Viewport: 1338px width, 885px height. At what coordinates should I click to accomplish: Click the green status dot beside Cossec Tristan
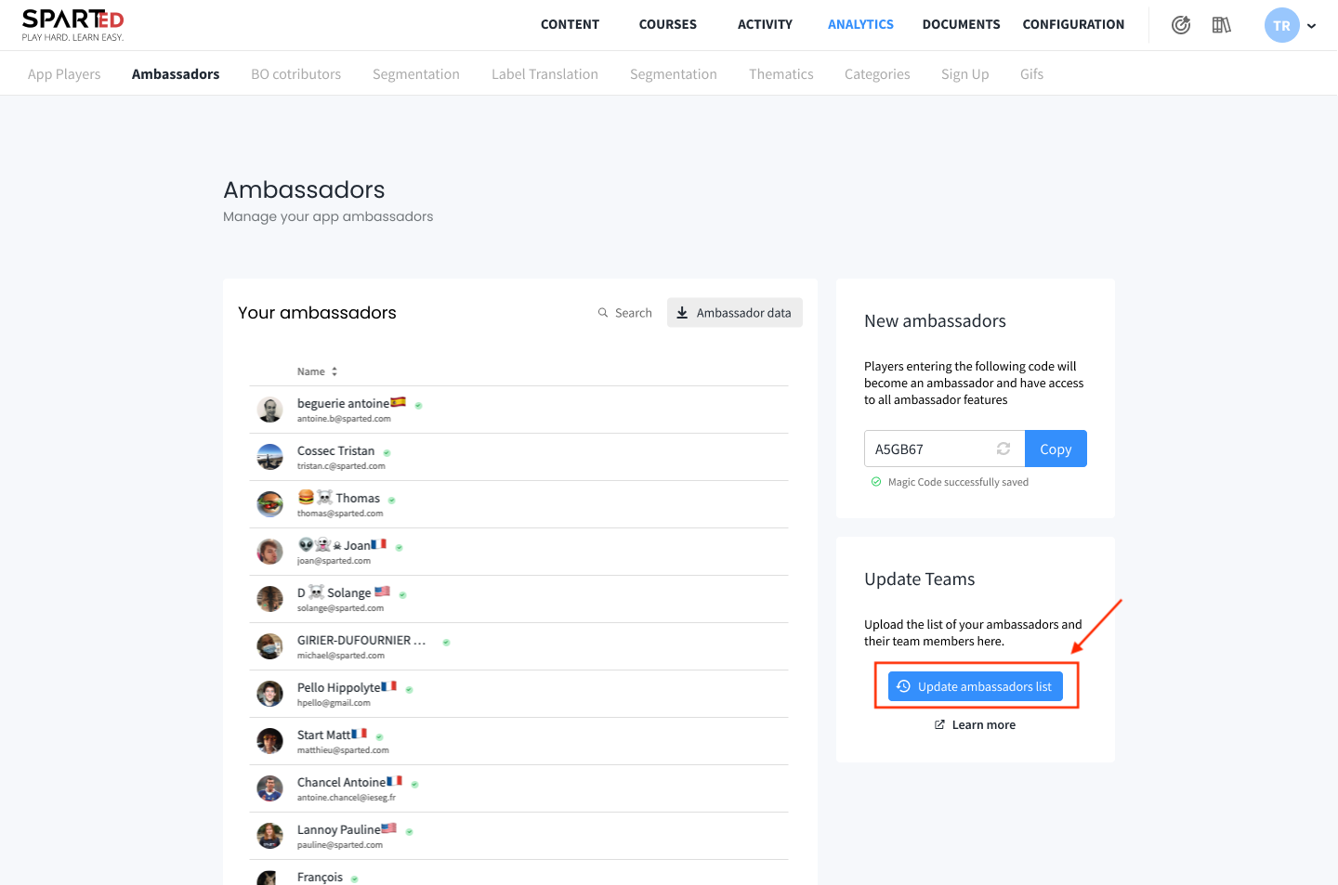click(x=387, y=453)
